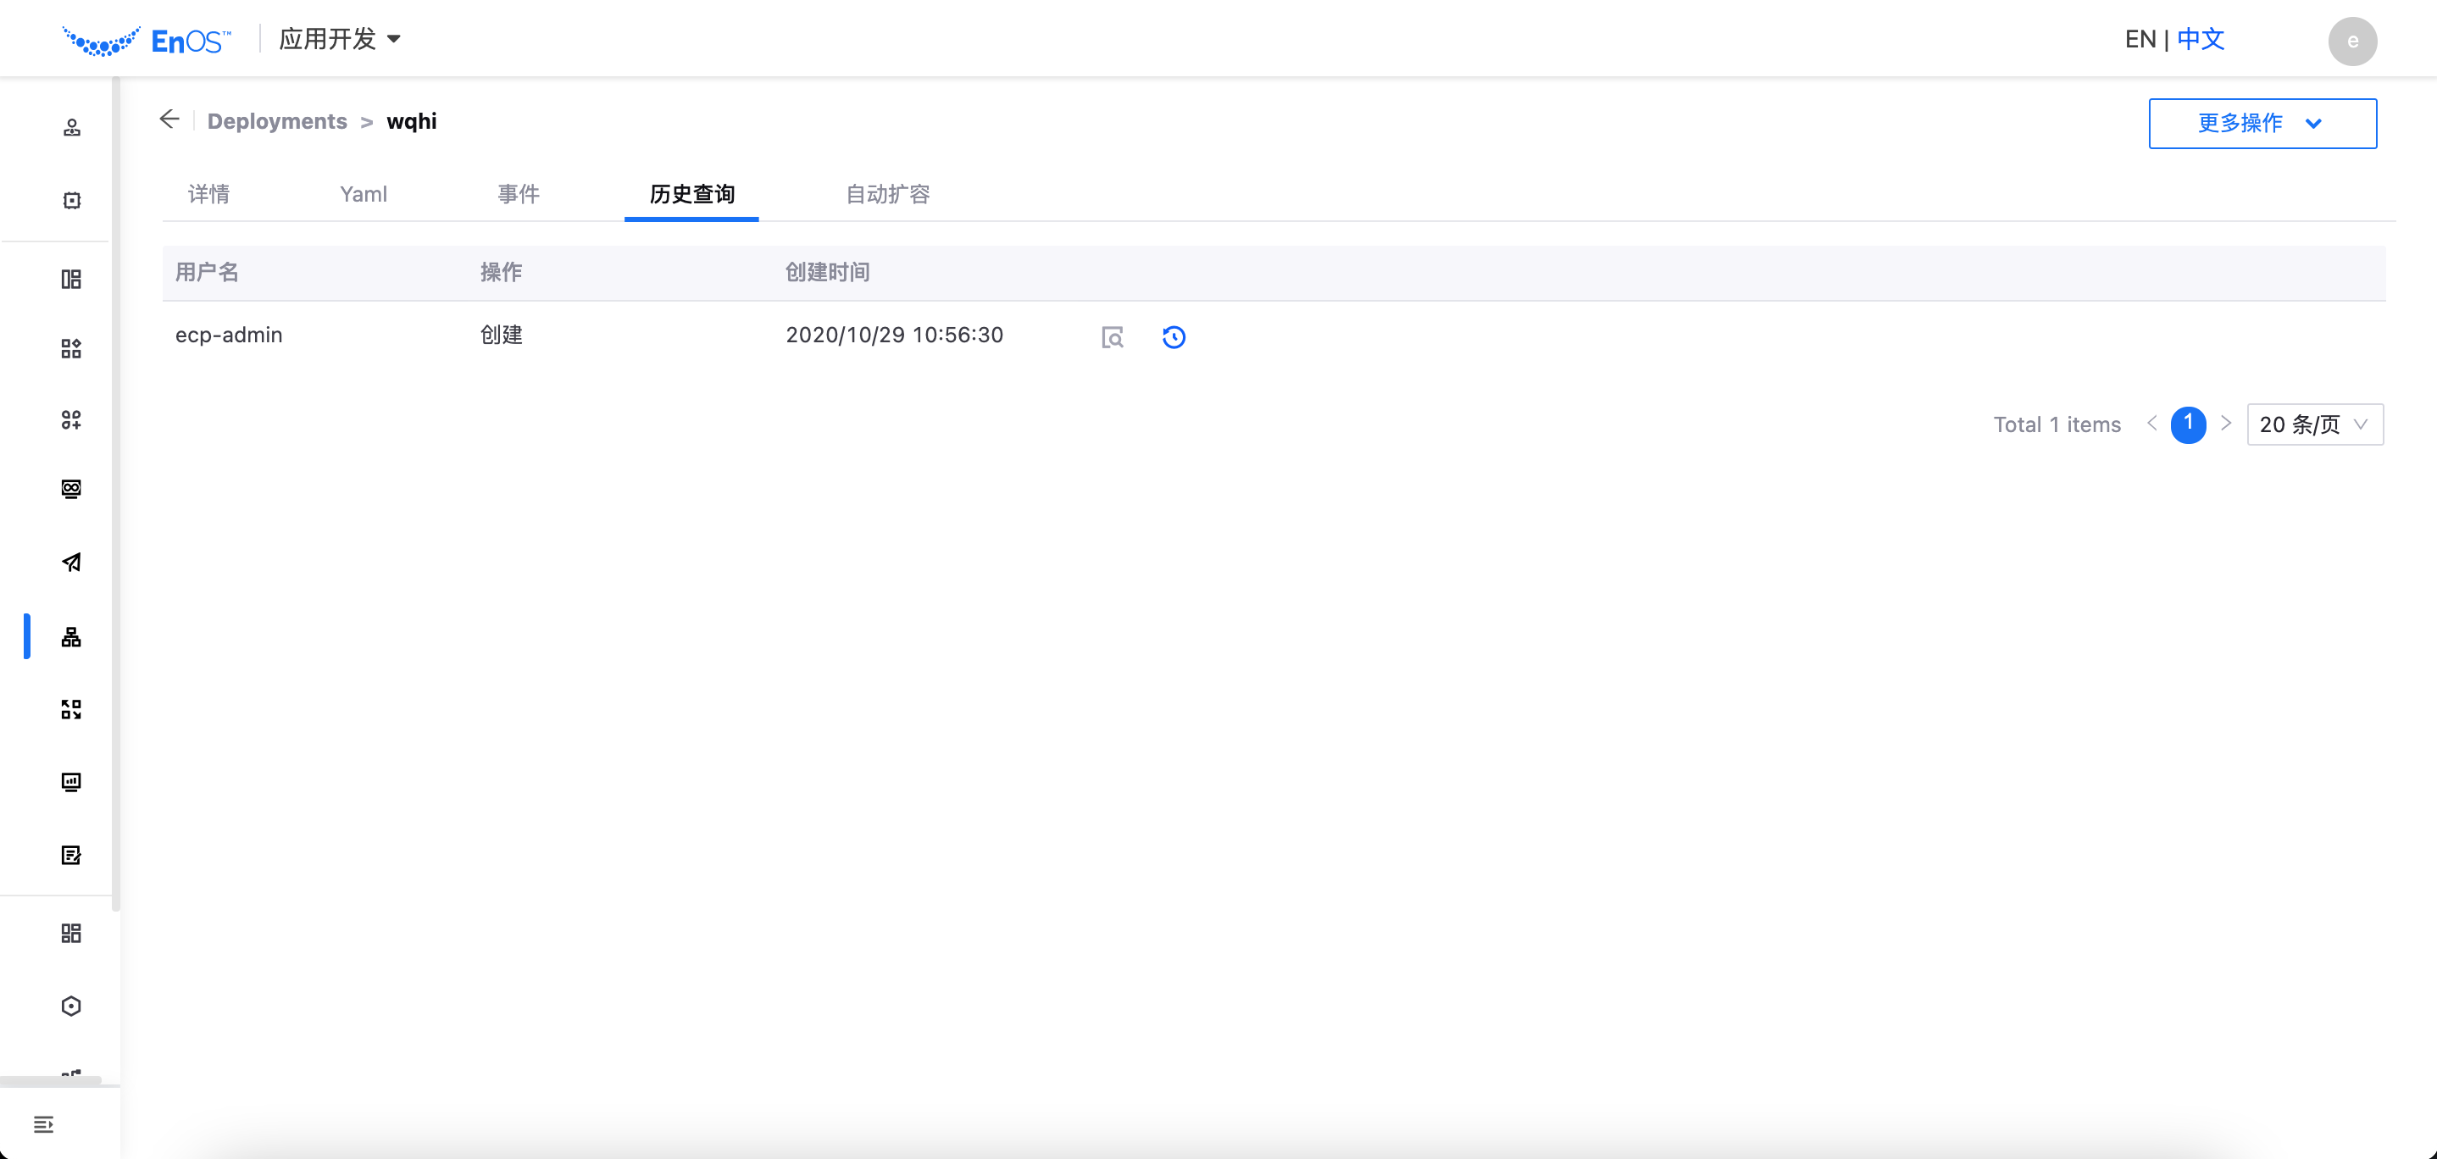
Task: Switch language to EN
Action: (2140, 39)
